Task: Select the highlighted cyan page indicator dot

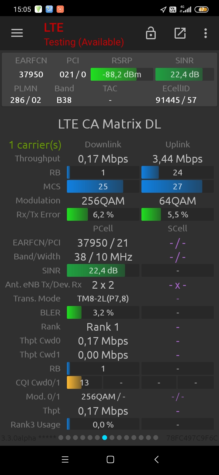Action: [x=105, y=438]
